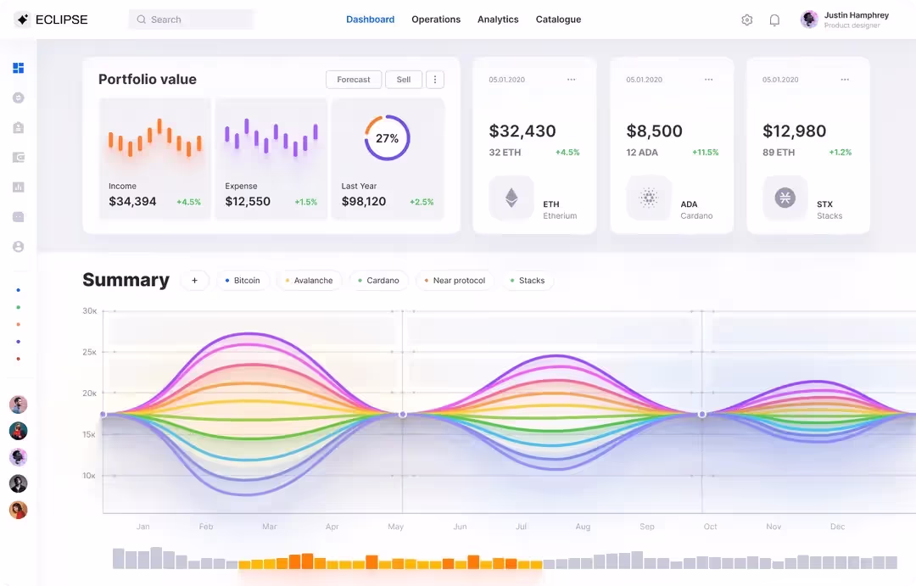
Task: Click the Stacks STX coin icon
Action: coord(785,198)
